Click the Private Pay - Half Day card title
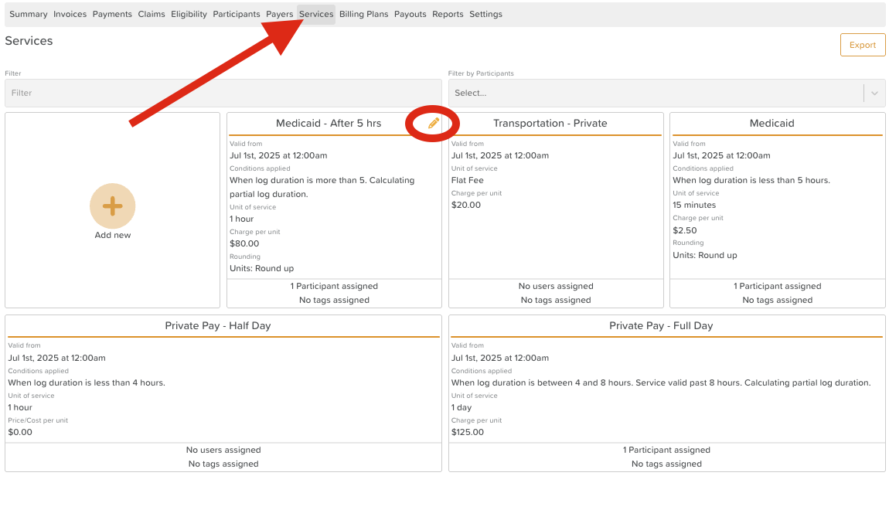The height and width of the screenshot is (527, 889). tap(218, 325)
